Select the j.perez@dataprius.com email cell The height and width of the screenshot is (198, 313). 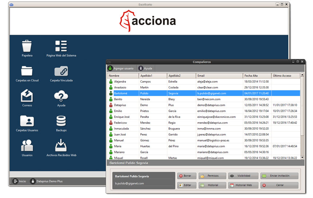click(211, 134)
